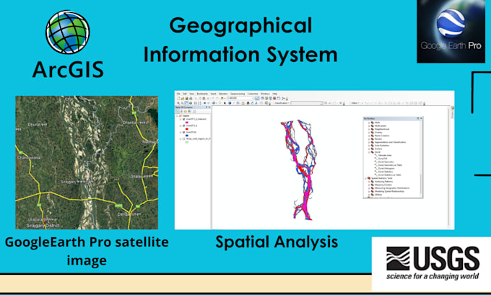The width and height of the screenshot is (491, 295).
Task: Open a map document with the Open folder icon
Action: pyautogui.click(x=183, y=98)
